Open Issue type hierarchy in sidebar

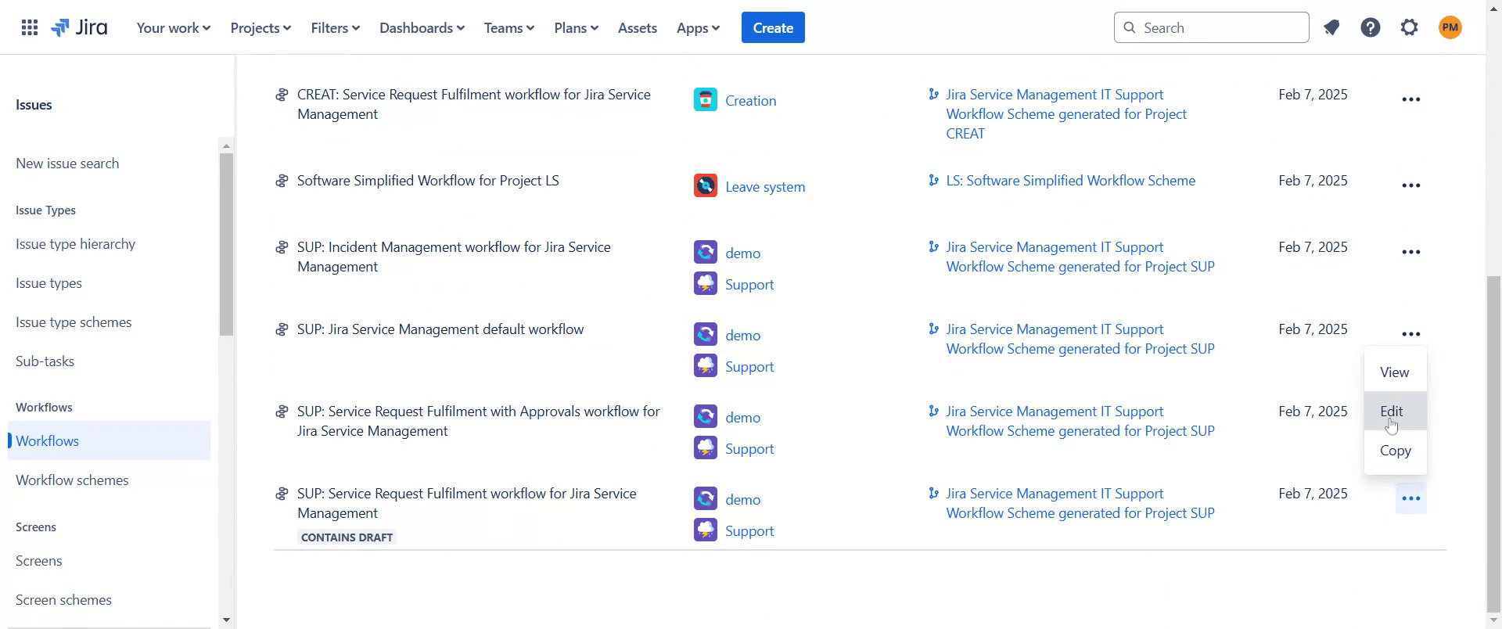point(75,244)
